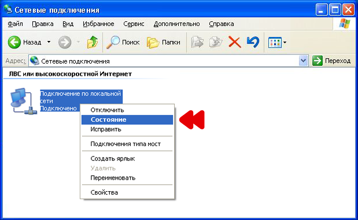Choose Состояние in context menu

tap(127, 120)
